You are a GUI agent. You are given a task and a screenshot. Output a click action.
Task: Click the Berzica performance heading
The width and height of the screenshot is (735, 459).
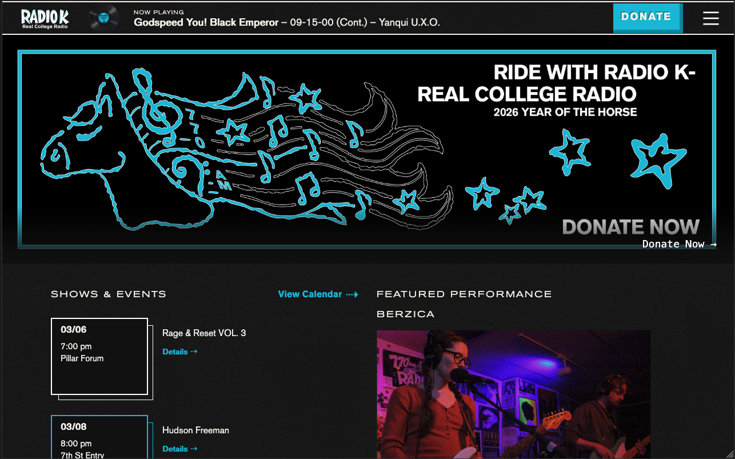(405, 314)
